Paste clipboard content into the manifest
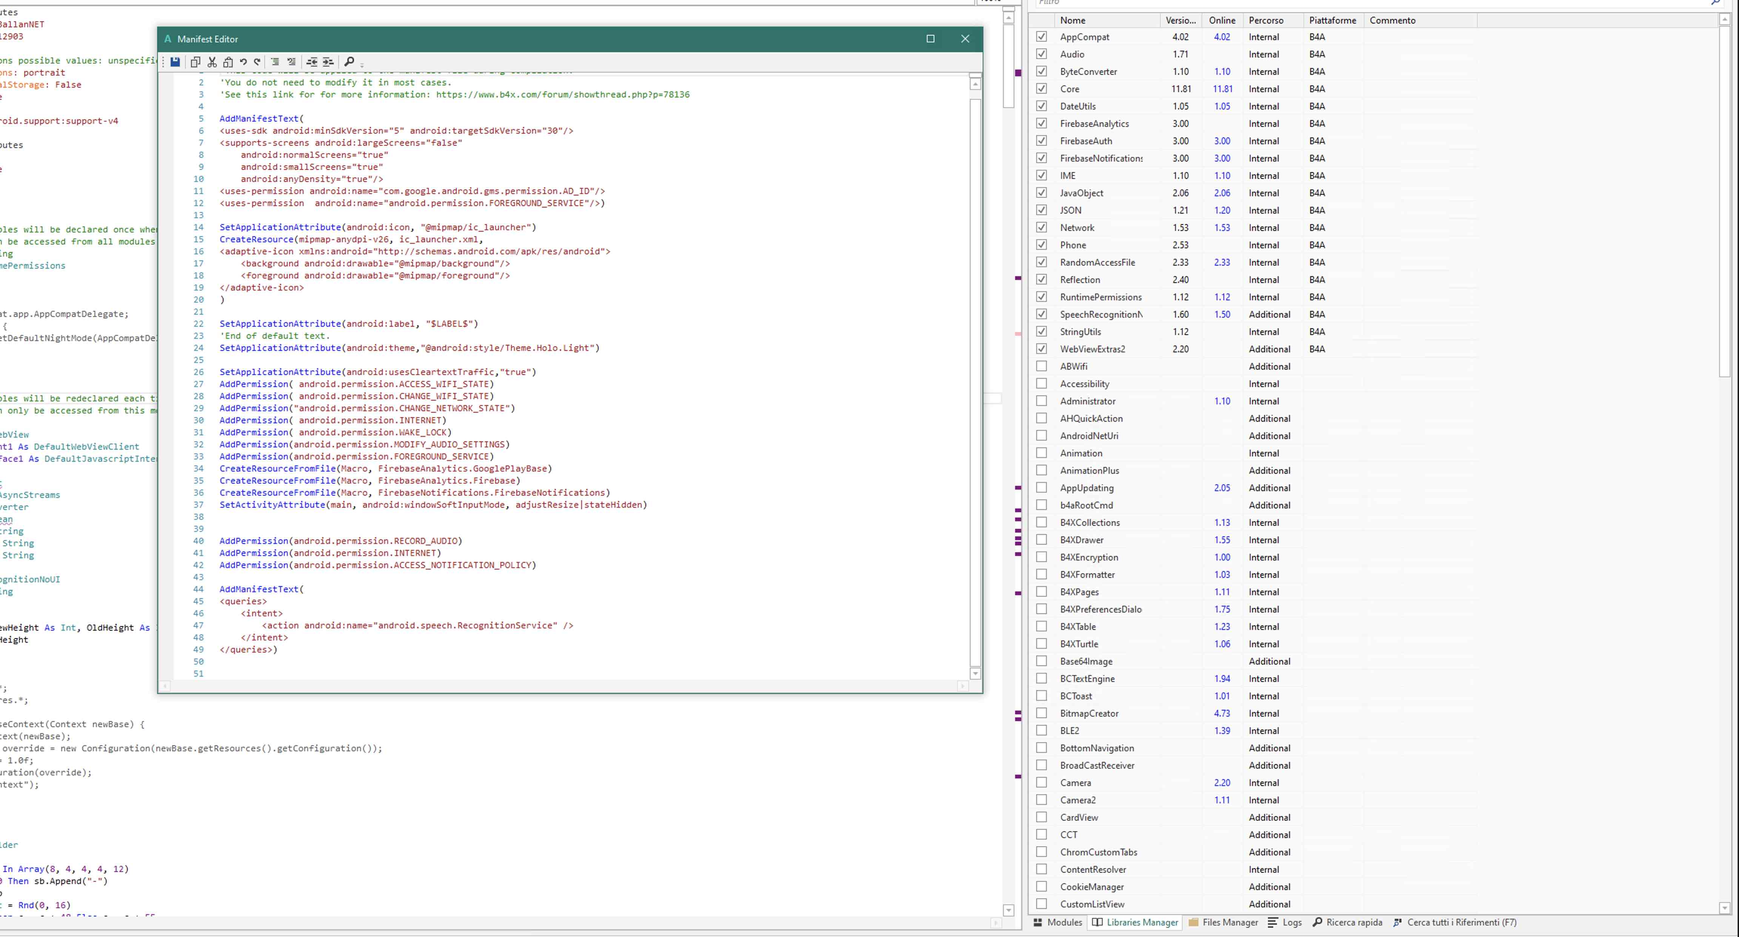Image resolution: width=1739 pixels, height=937 pixels. tap(228, 62)
